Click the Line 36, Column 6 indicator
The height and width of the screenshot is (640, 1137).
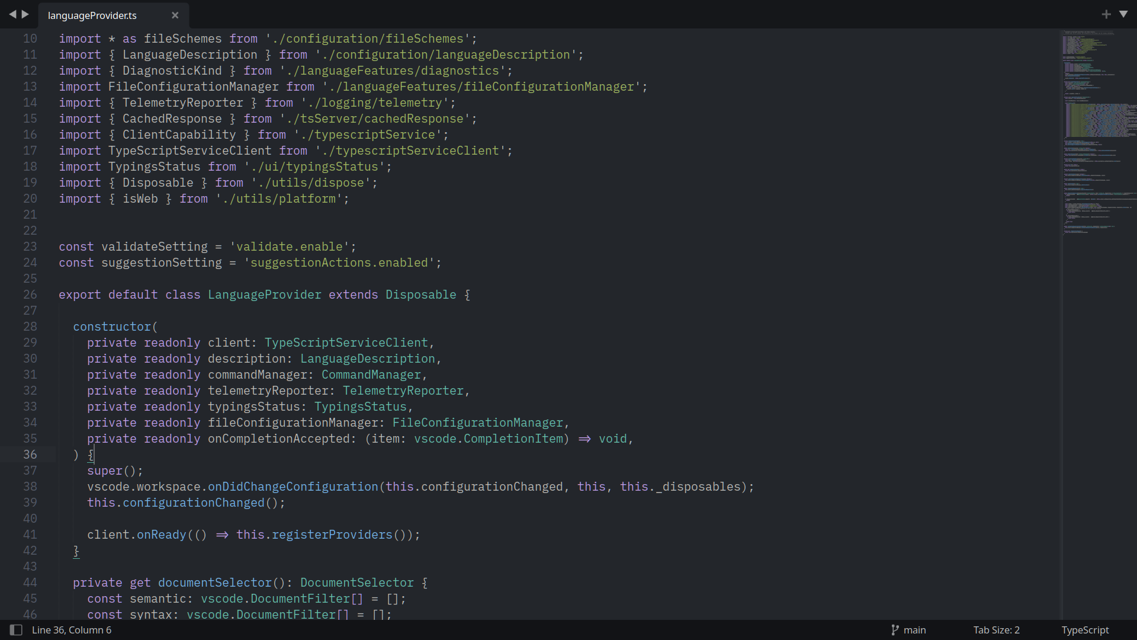click(x=72, y=630)
